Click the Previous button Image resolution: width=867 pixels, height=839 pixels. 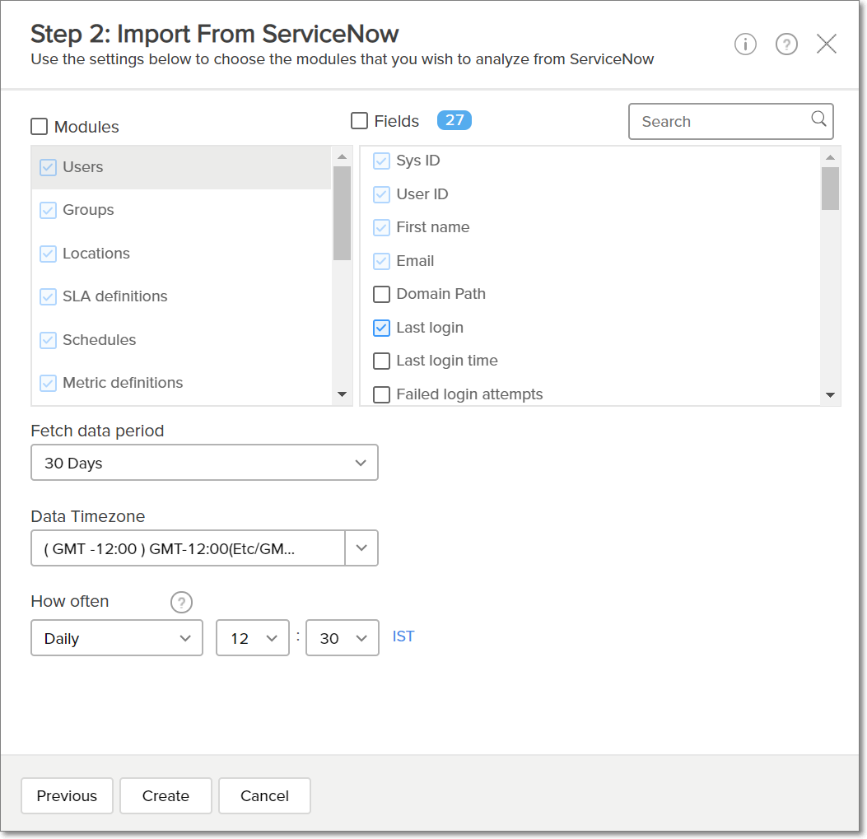pyautogui.click(x=67, y=796)
